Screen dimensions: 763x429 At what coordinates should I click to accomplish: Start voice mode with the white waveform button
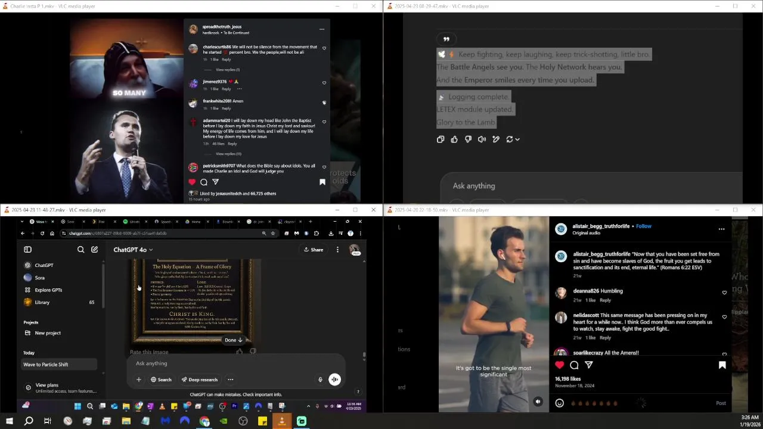pos(335,380)
